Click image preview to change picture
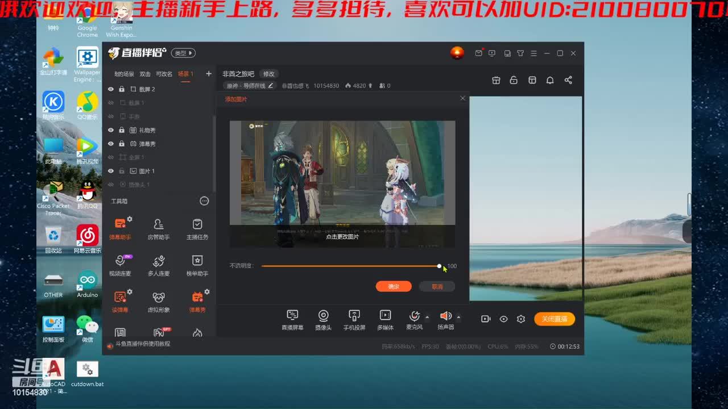Screen dimensions: 728x409 pyautogui.click(x=342, y=184)
